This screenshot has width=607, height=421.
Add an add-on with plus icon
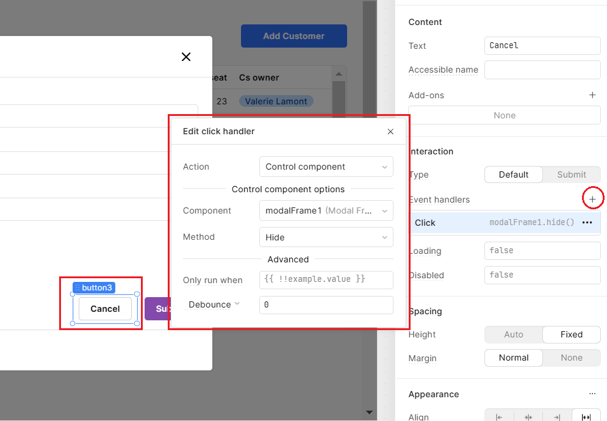[592, 95]
